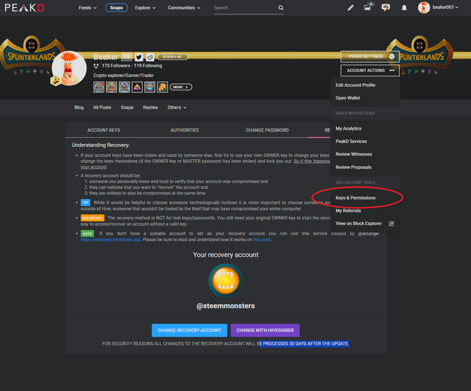The width and height of the screenshot is (471, 391).
Task: Expand the Others dropdown
Action: tap(177, 107)
